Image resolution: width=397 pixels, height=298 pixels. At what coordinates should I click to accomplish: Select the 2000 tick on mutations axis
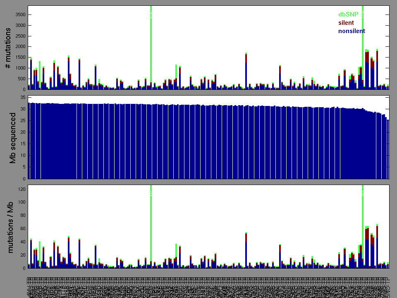[x=20, y=46]
